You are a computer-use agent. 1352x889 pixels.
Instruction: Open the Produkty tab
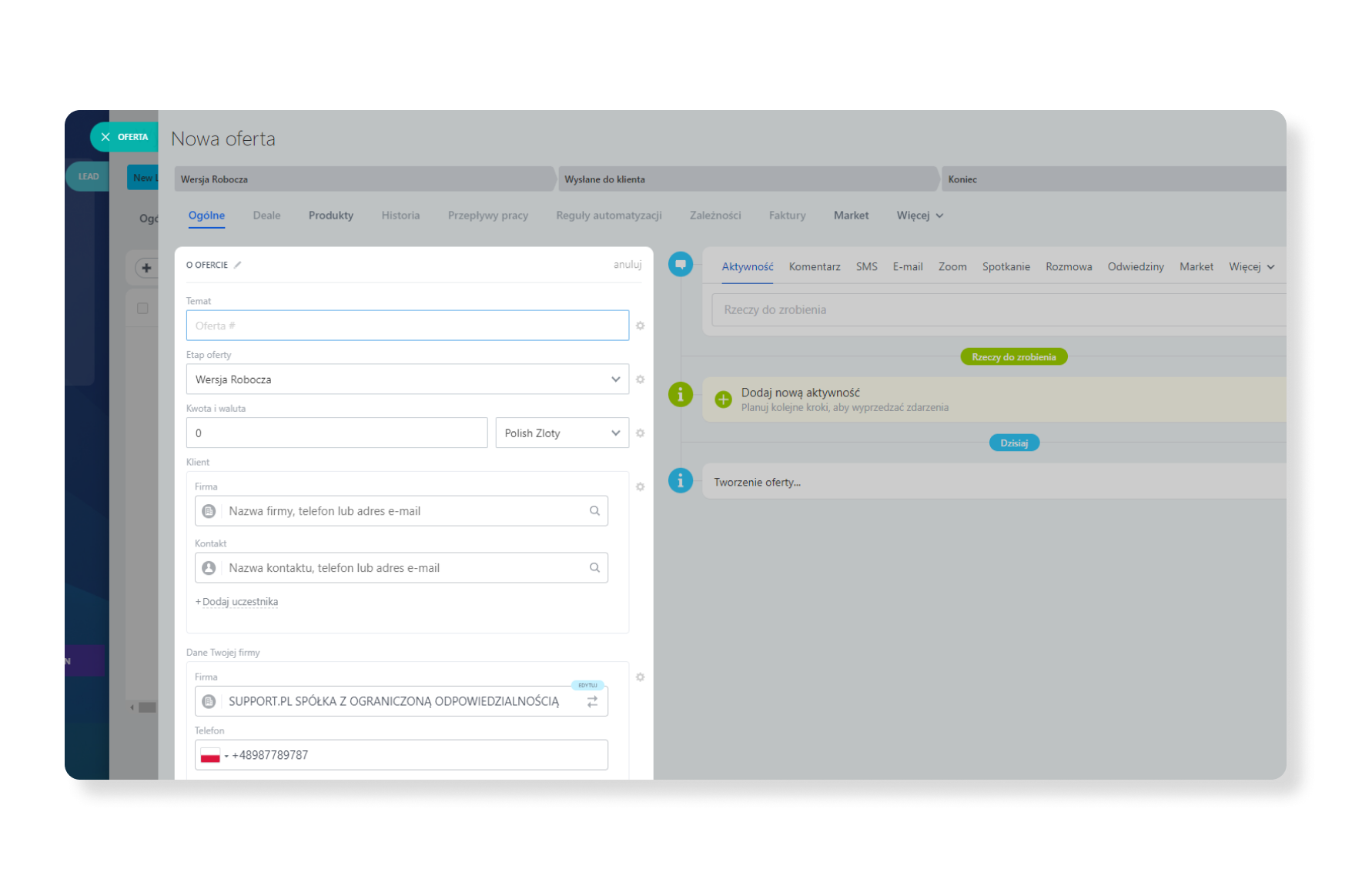[x=331, y=216]
